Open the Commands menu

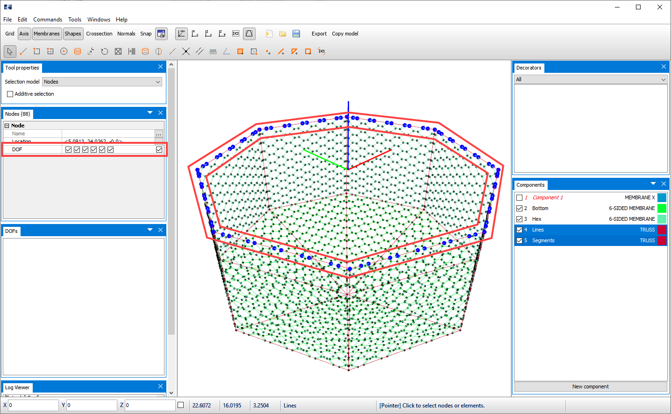[x=48, y=20]
